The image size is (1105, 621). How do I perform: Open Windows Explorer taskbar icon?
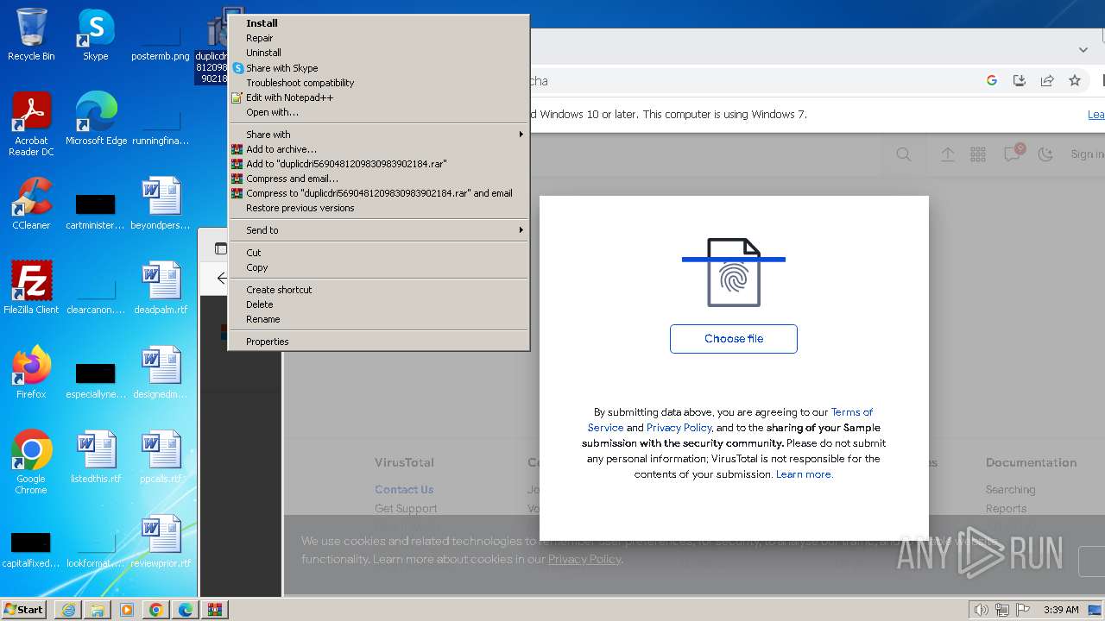pos(98,610)
